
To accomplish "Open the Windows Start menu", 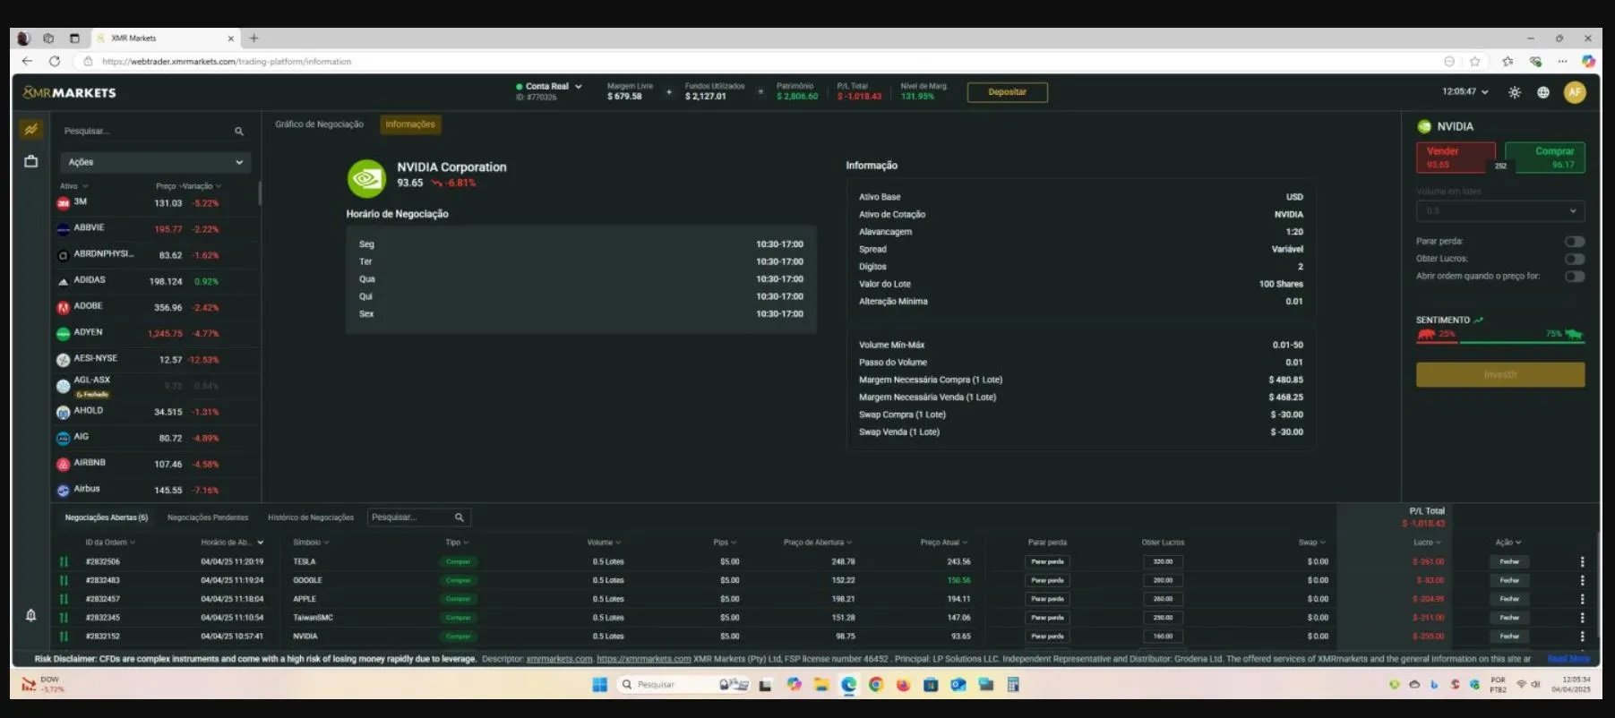I will [600, 685].
